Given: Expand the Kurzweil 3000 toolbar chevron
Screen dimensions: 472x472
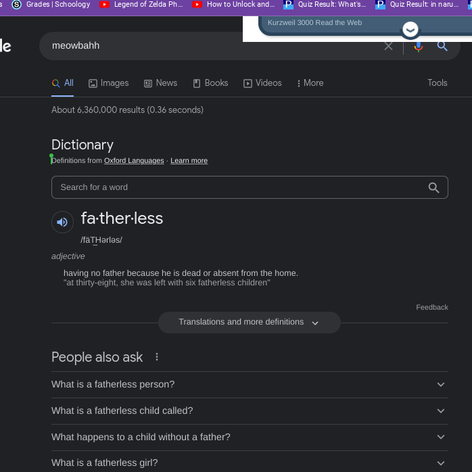Looking at the screenshot, I should point(410,30).
